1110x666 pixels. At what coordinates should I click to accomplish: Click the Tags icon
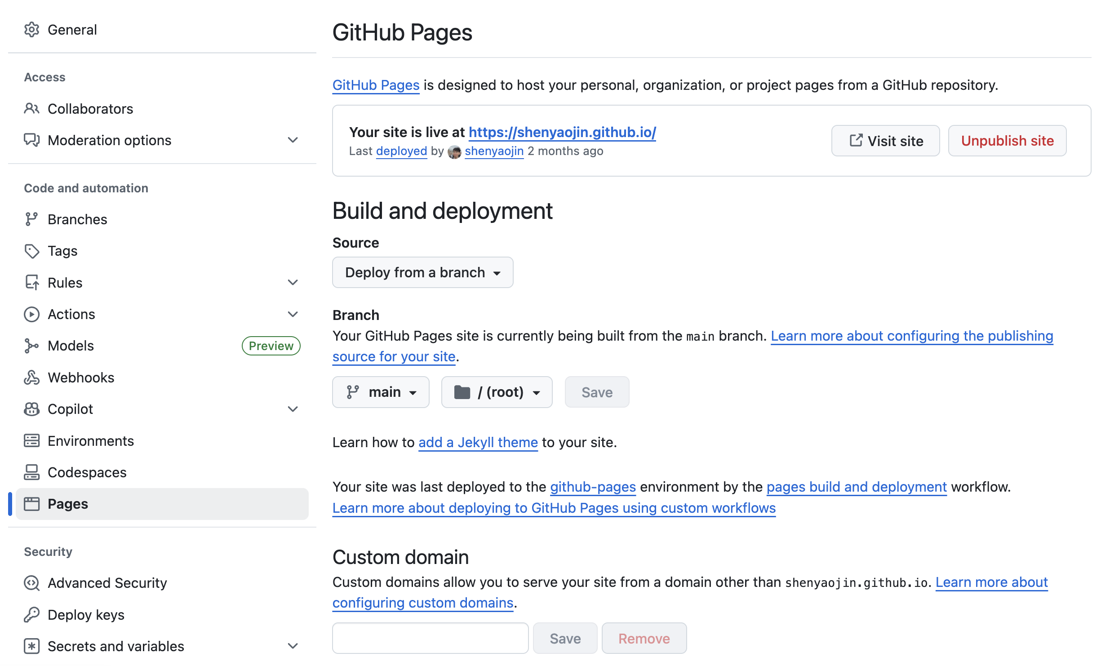(x=31, y=251)
